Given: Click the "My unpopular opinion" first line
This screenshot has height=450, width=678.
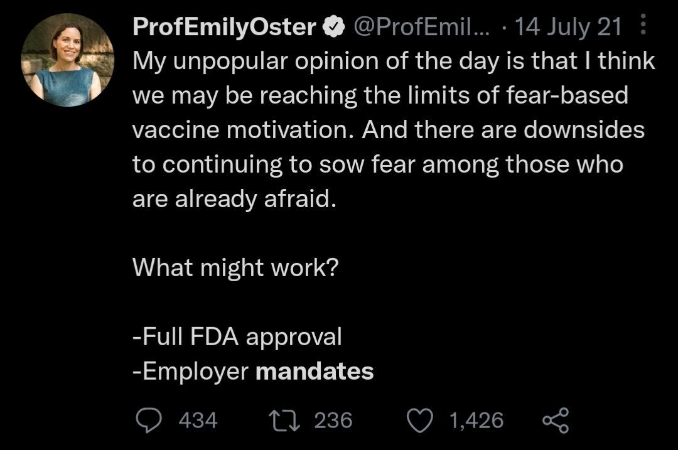Looking at the screenshot, I should tap(393, 61).
